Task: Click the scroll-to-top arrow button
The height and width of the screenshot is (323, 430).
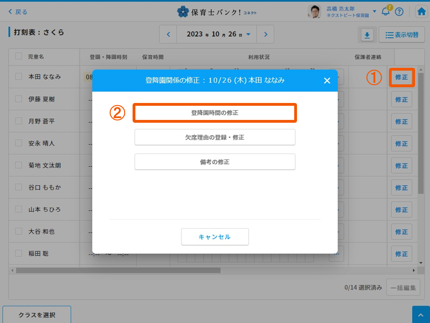Action: [x=421, y=315]
